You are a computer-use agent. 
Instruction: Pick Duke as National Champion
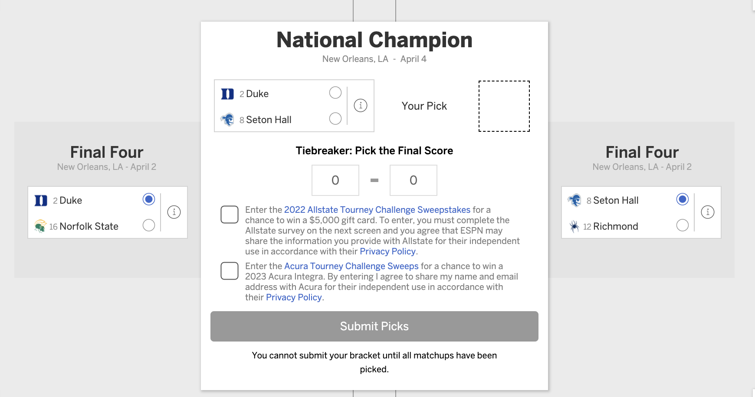pyautogui.click(x=335, y=93)
